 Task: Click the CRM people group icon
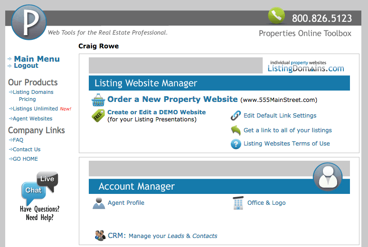pos(100,236)
